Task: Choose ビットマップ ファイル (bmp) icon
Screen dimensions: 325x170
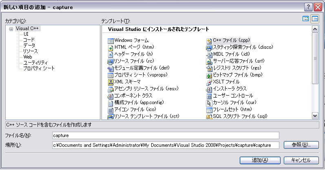Action: coord(209,75)
